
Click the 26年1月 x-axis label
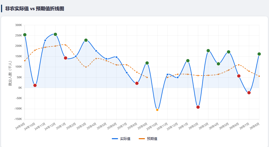(x=183, y=126)
